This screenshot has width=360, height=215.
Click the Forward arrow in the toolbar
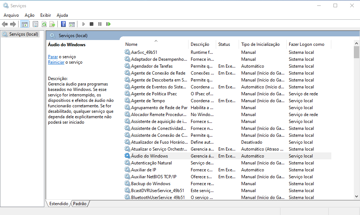tap(13, 24)
